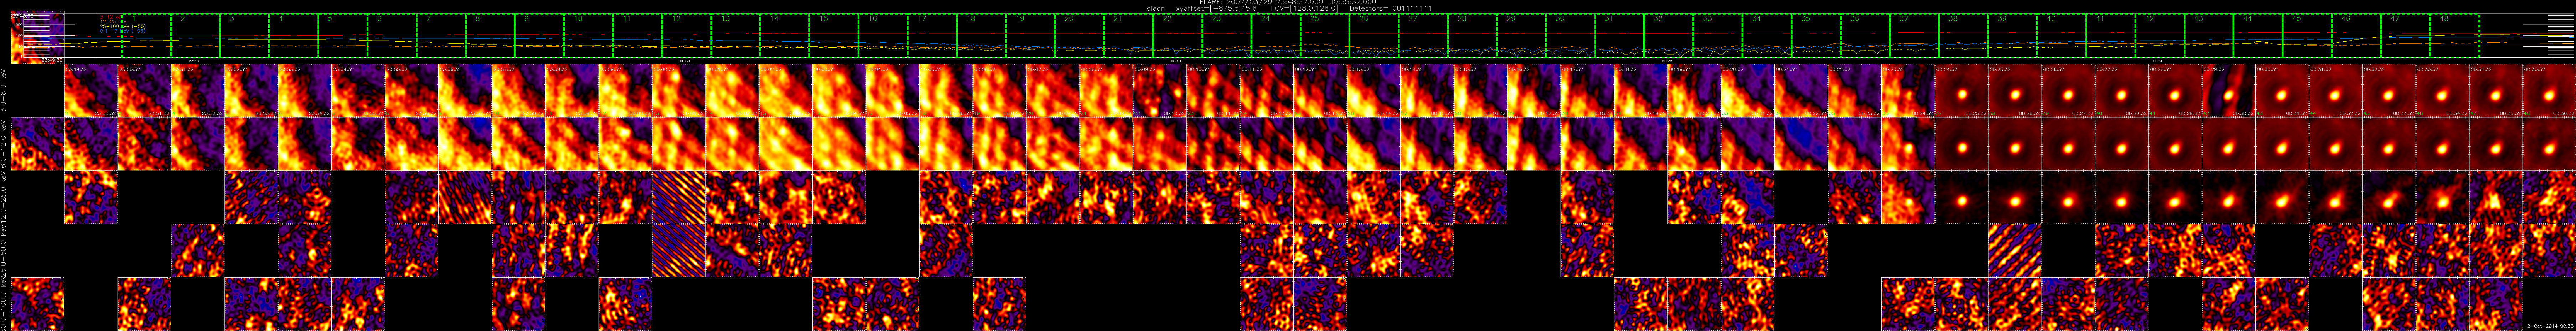Open the 3.0-6.0 keV image at 00:01:32
The height and width of the screenshot is (331, 2576).
coord(732,91)
